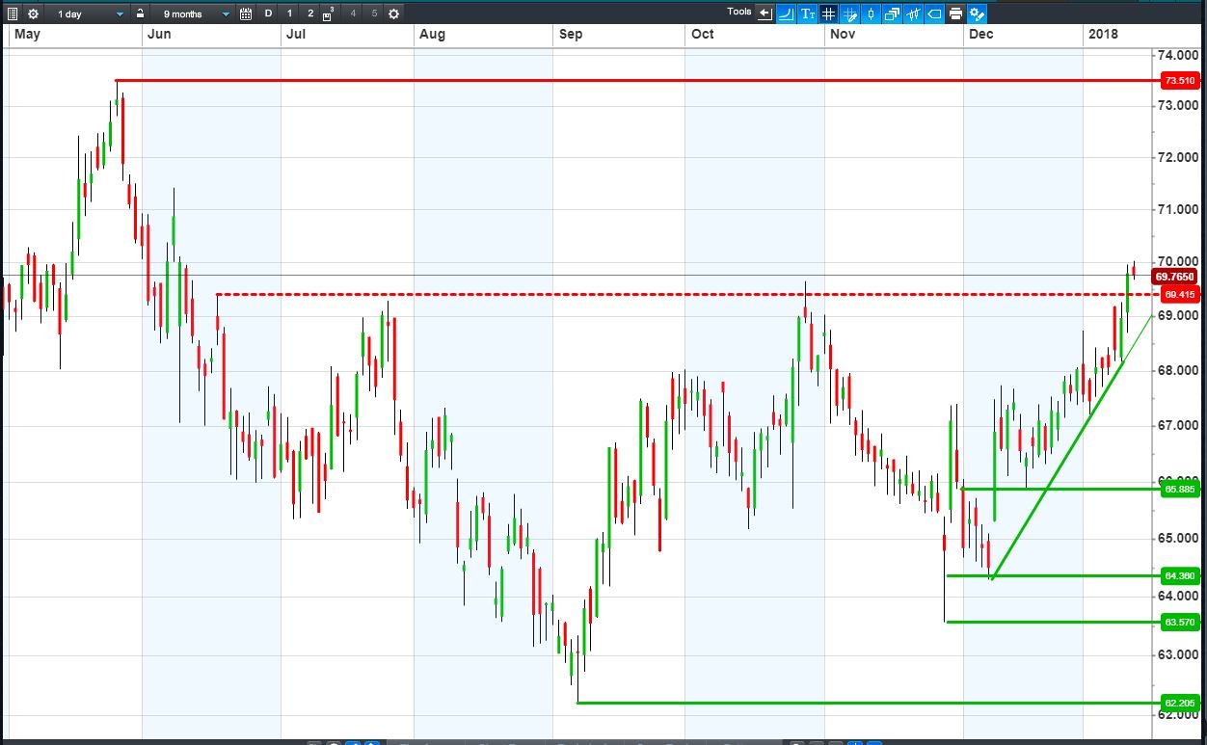Image resolution: width=1207 pixels, height=745 pixels.
Task: Select saved layout 2
Action: [x=310, y=13]
